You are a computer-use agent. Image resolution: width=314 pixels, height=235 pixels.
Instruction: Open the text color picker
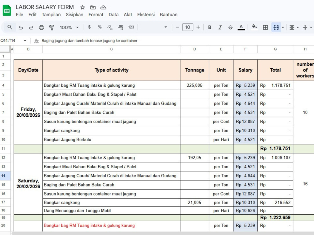pyautogui.click(x=241, y=27)
